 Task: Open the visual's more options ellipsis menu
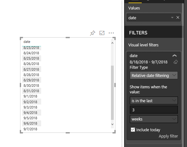pyautogui.click(x=111, y=33)
